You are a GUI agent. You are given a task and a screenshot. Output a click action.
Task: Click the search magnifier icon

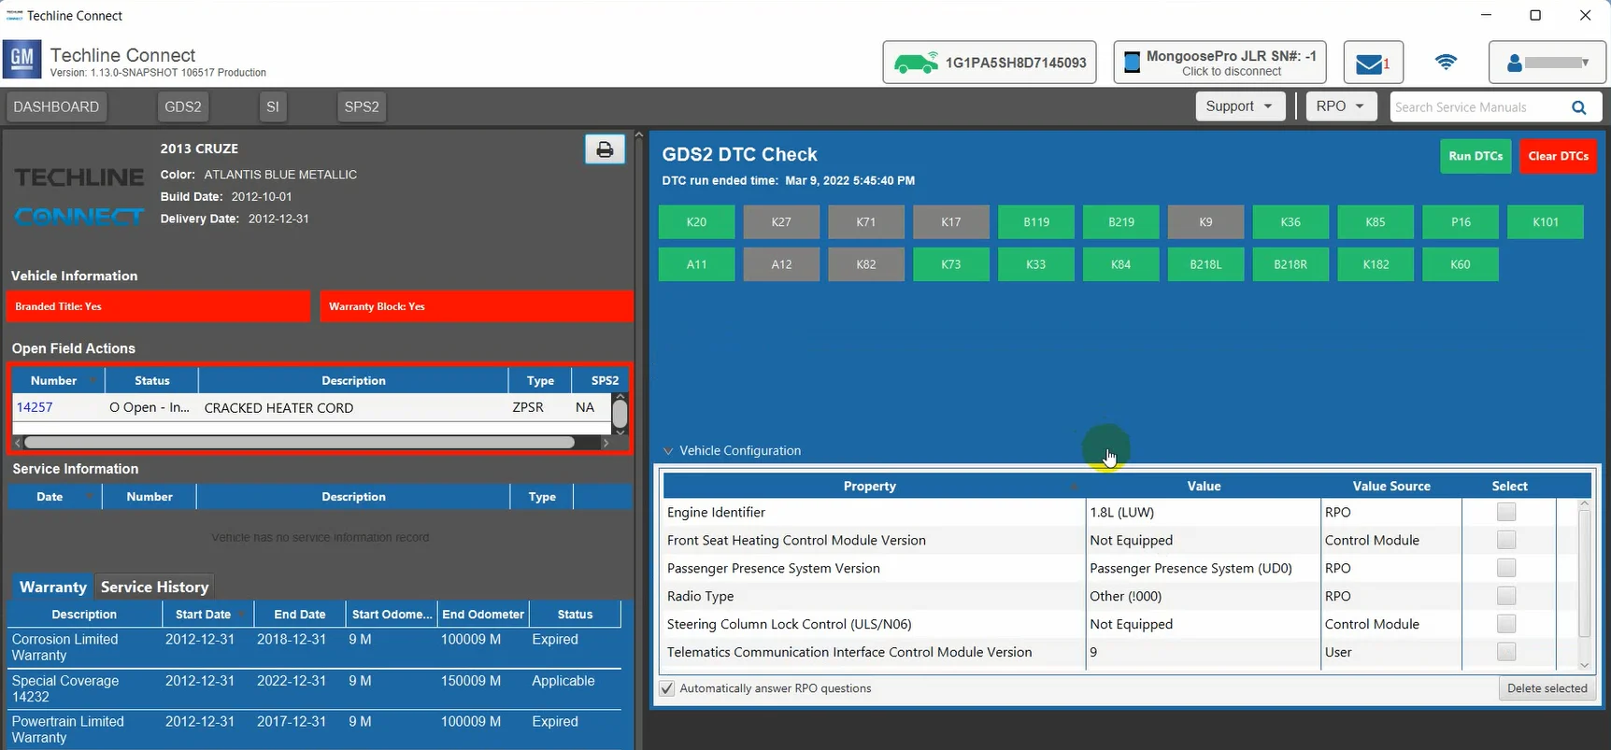[x=1578, y=107]
